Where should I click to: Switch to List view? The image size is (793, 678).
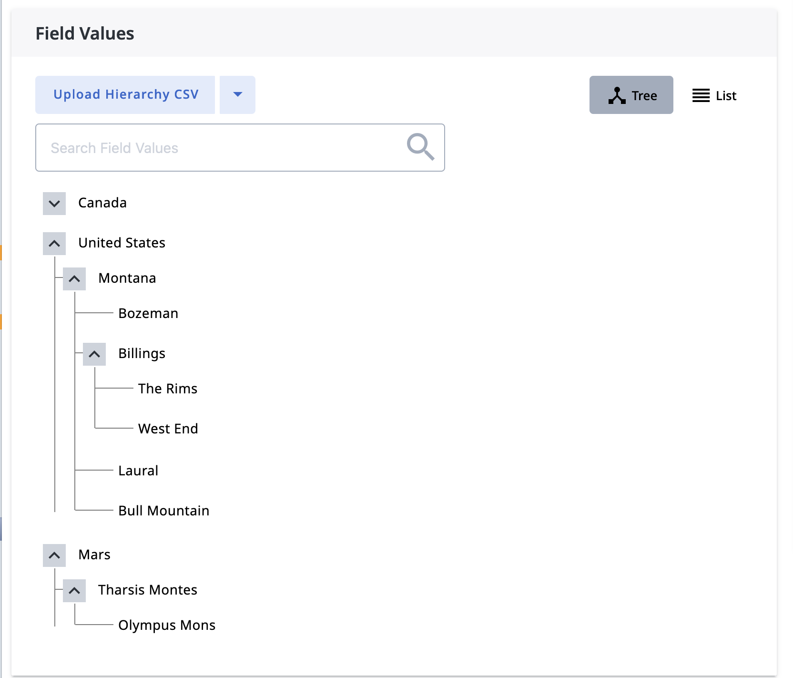click(714, 95)
